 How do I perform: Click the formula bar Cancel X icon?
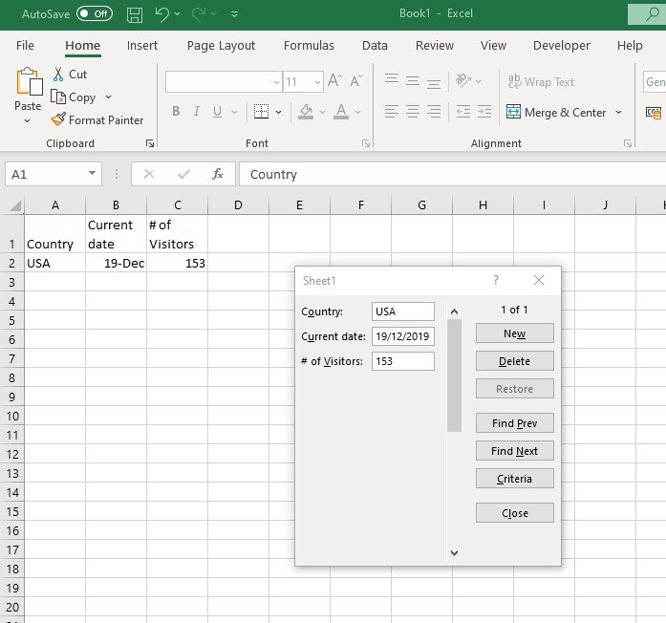click(149, 174)
